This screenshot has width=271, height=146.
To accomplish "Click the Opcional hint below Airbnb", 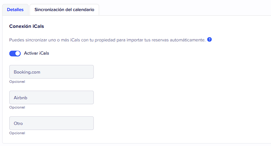I will [x=17, y=107].
